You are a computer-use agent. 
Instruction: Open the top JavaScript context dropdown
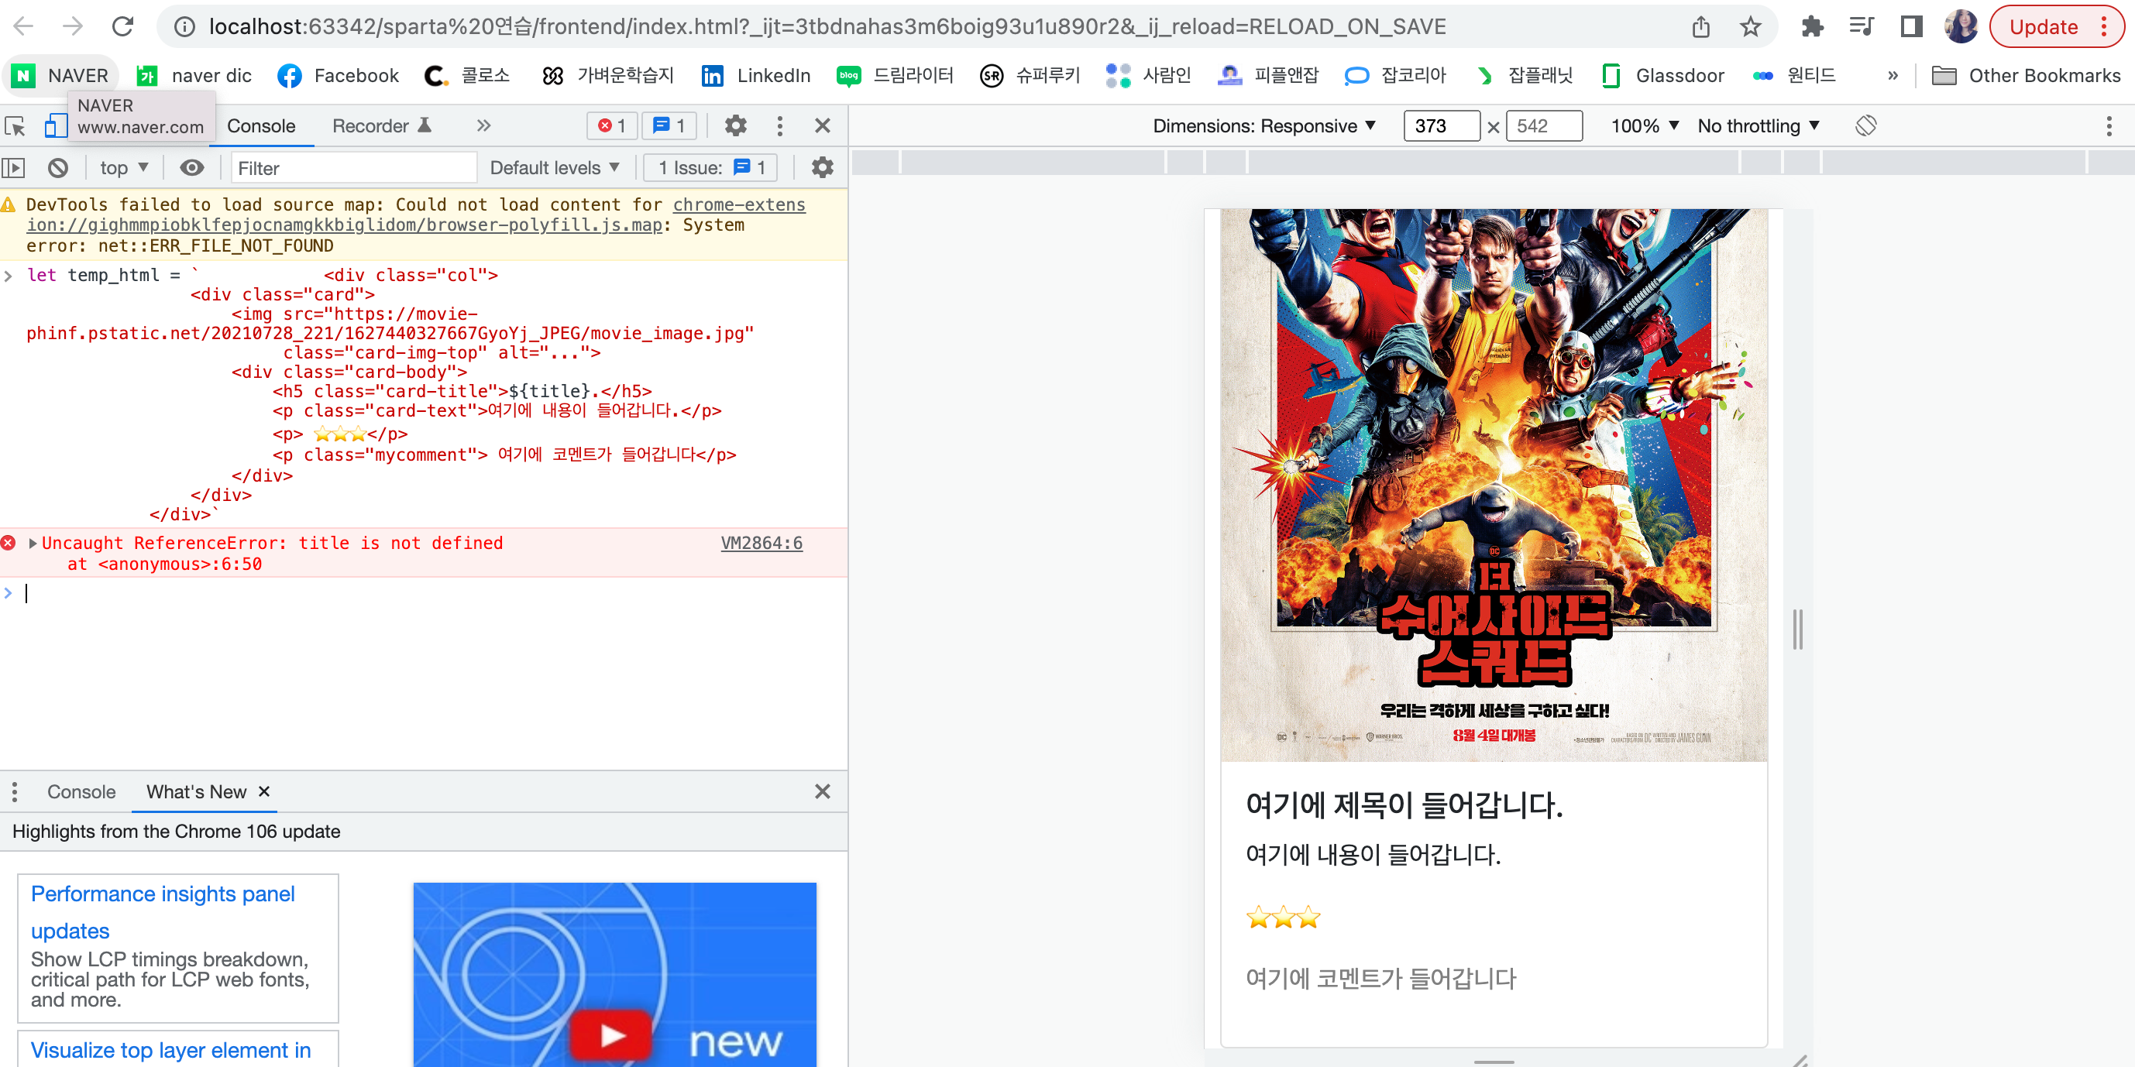tap(123, 168)
